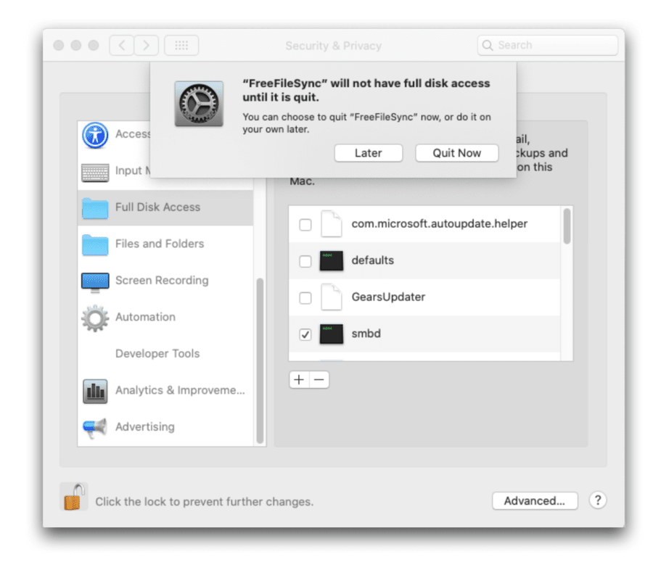Select the Automation gear icon
The width and height of the screenshot is (653, 565).
pos(94,317)
